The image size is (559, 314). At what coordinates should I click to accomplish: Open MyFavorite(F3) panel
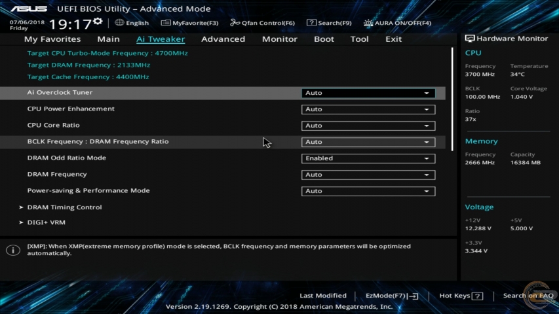[x=189, y=23]
